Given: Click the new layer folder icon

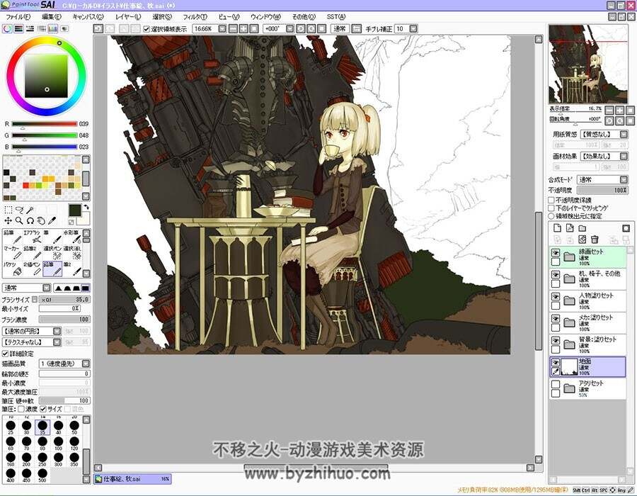Looking at the screenshot, I should point(583,228).
